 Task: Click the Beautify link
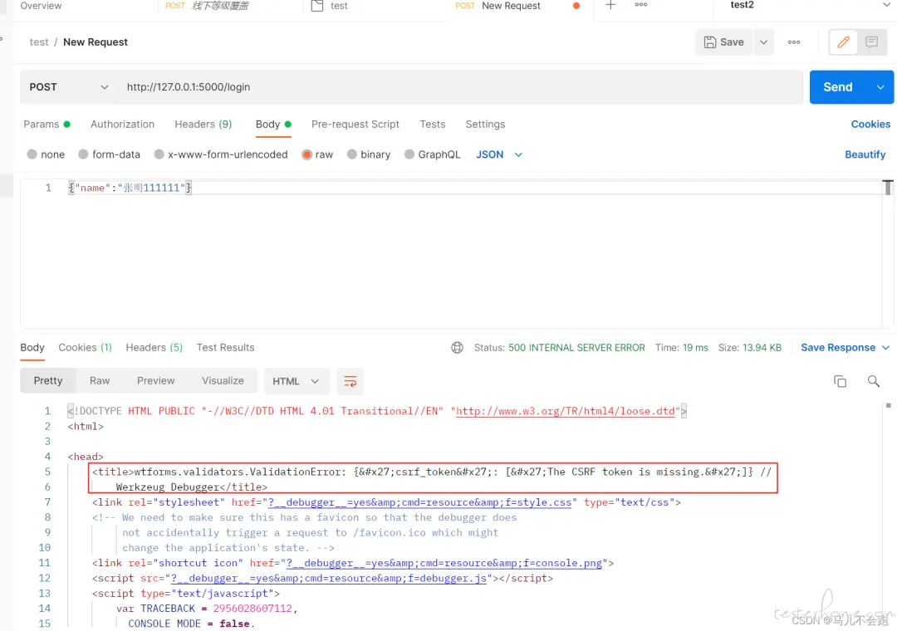[865, 154]
